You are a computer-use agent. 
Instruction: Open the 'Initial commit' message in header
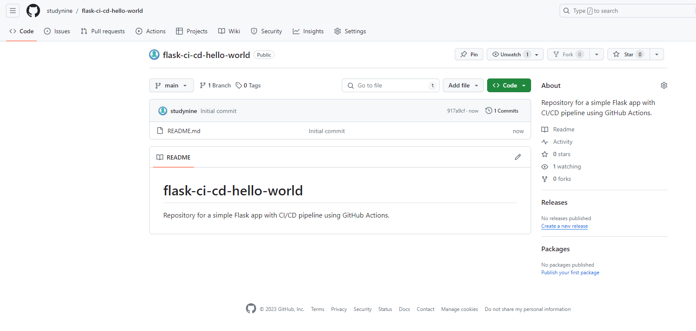pos(218,111)
